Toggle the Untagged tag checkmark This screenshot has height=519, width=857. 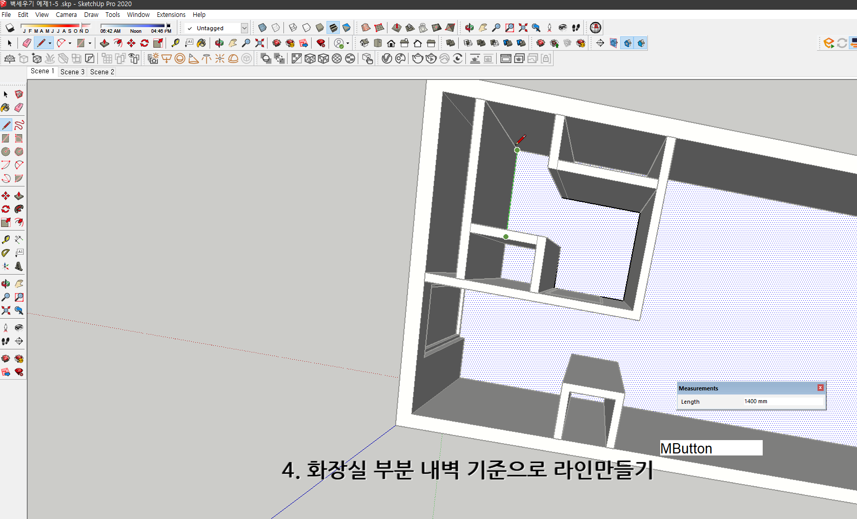[x=189, y=28]
